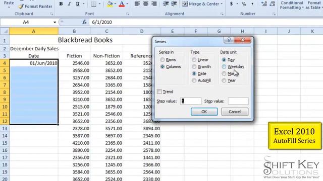Open Number dialog launcher
This screenshot has width=323, height=181.
[x=274, y=14]
